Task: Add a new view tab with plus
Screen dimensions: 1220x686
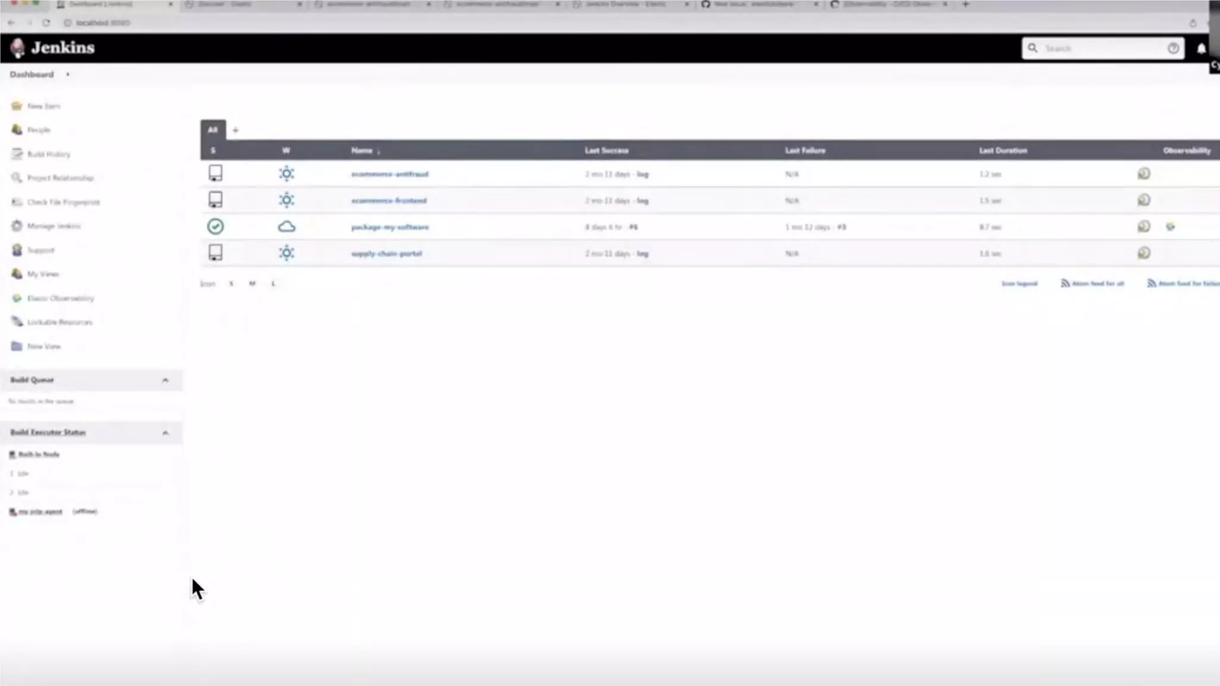Action: 235,130
